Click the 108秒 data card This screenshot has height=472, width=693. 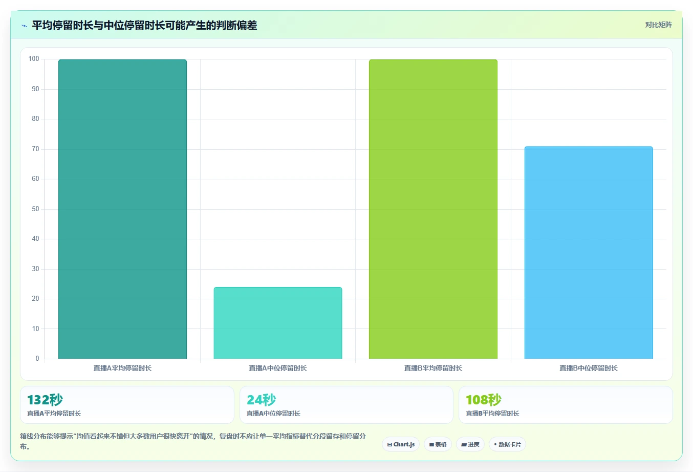point(566,405)
